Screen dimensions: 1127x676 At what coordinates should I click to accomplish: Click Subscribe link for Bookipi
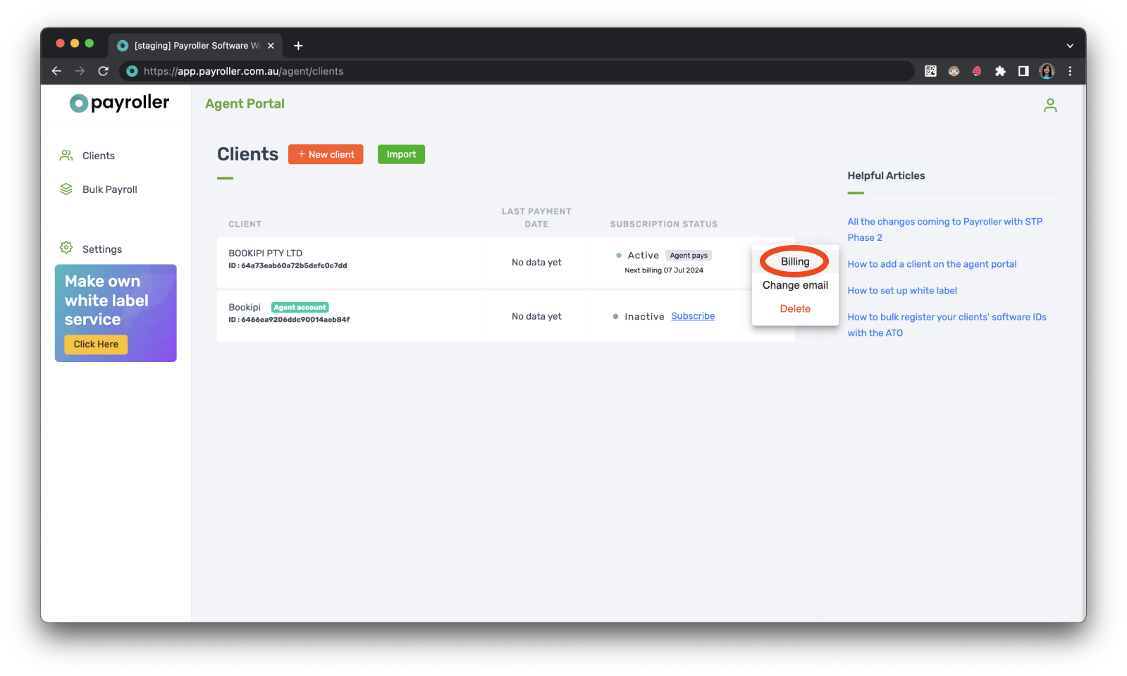pyautogui.click(x=693, y=316)
